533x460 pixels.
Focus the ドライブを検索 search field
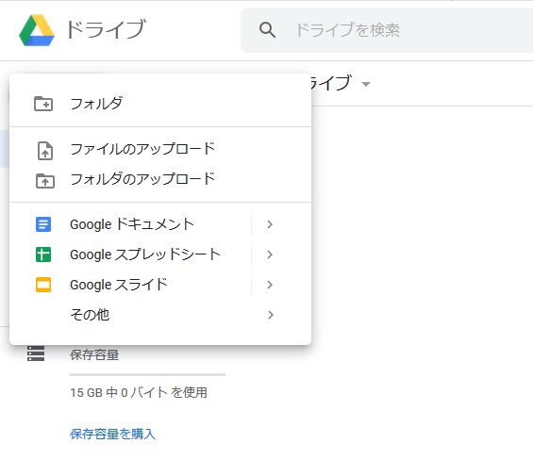click(387, 30)
